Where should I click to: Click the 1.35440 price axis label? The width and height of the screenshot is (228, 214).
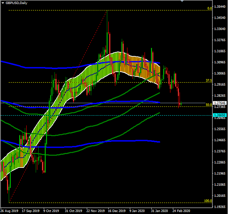[220, 7]
